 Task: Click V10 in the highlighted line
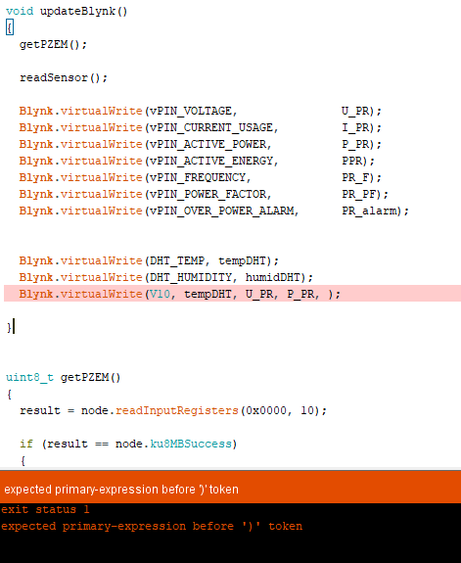[160, 294]
